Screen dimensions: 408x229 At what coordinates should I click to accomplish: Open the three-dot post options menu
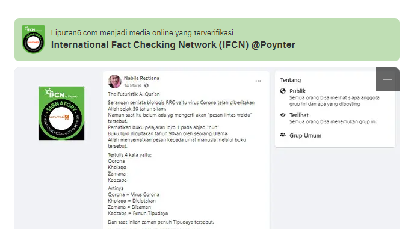pyautogui.click(x=258, y=81)
